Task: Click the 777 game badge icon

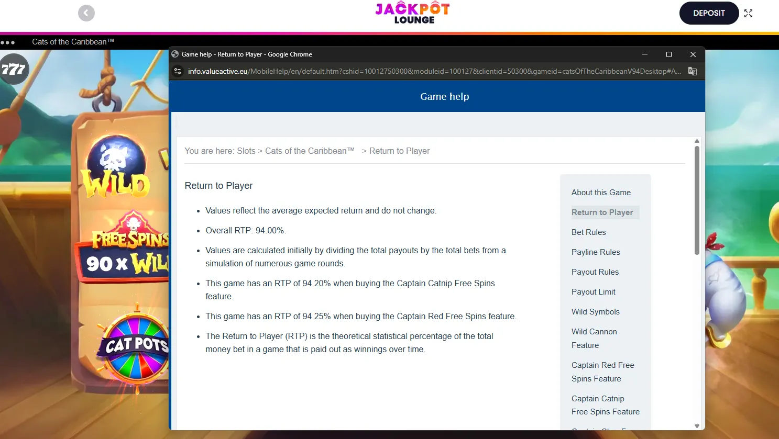Action: coord(13,69)
